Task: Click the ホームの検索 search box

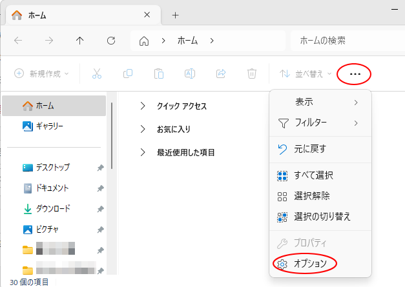Action: [x=348, y=41]
